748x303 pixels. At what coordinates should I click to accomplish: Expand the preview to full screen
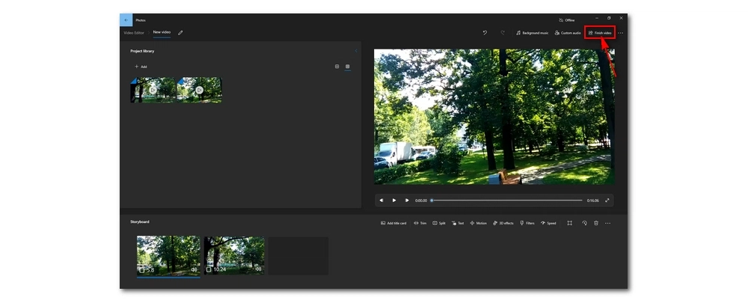pos(607,201)
